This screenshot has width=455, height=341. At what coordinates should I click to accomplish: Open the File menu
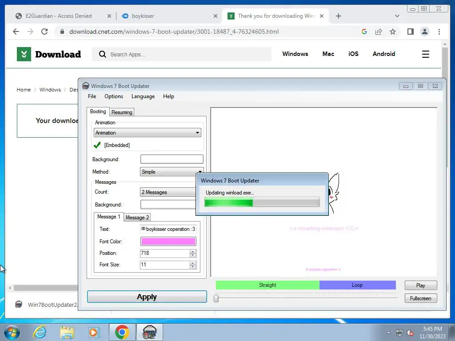[92, 96]
